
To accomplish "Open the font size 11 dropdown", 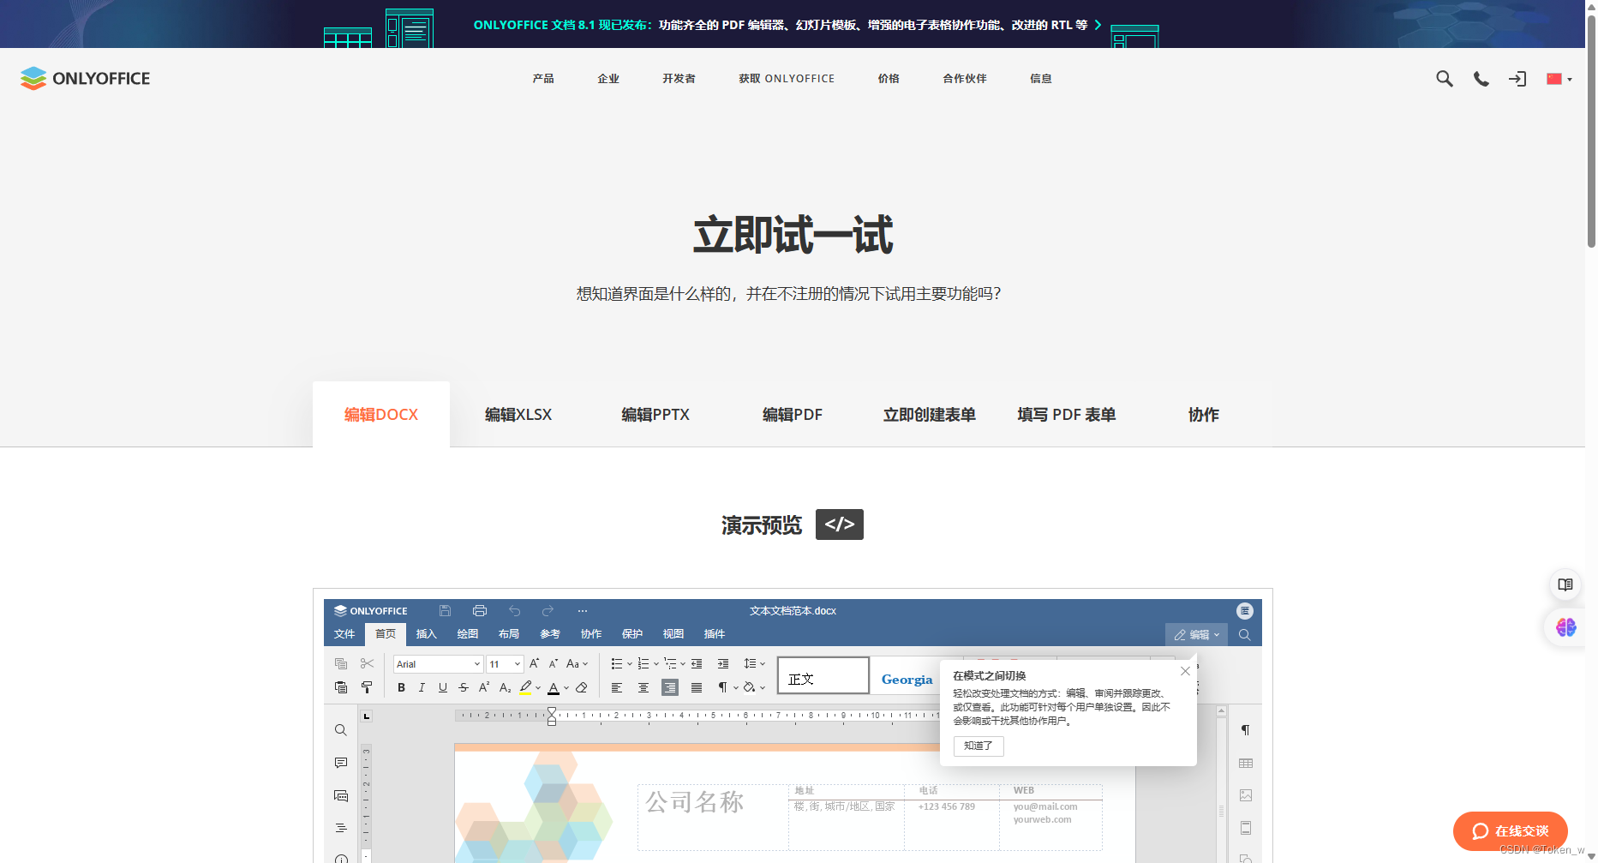I will [x=505, y=664].
